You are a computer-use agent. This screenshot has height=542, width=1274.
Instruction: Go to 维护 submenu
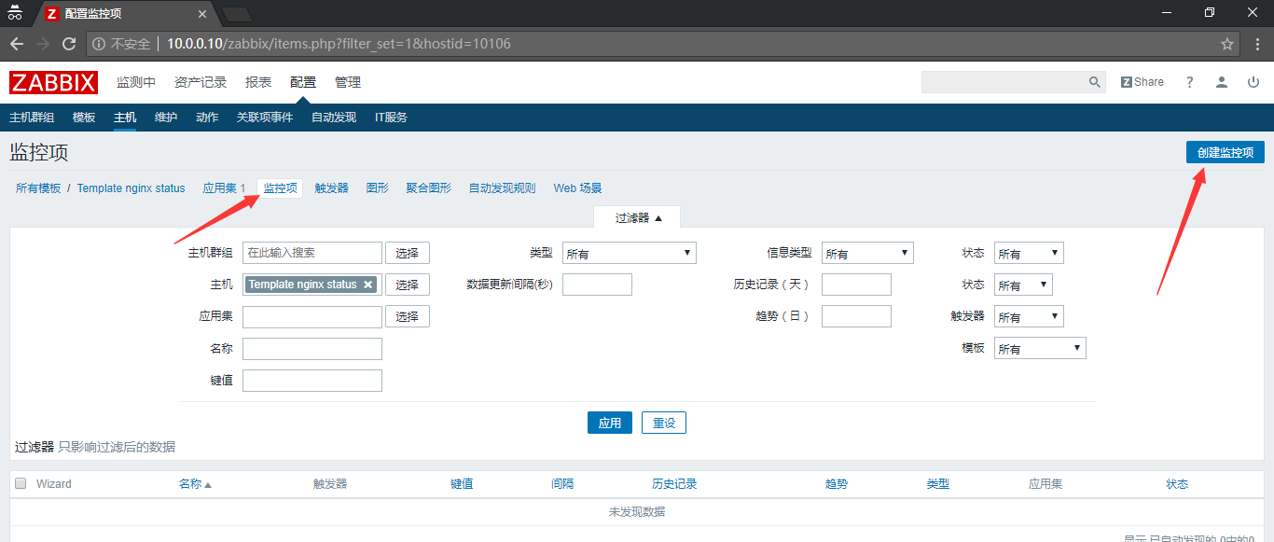(166, 118)
